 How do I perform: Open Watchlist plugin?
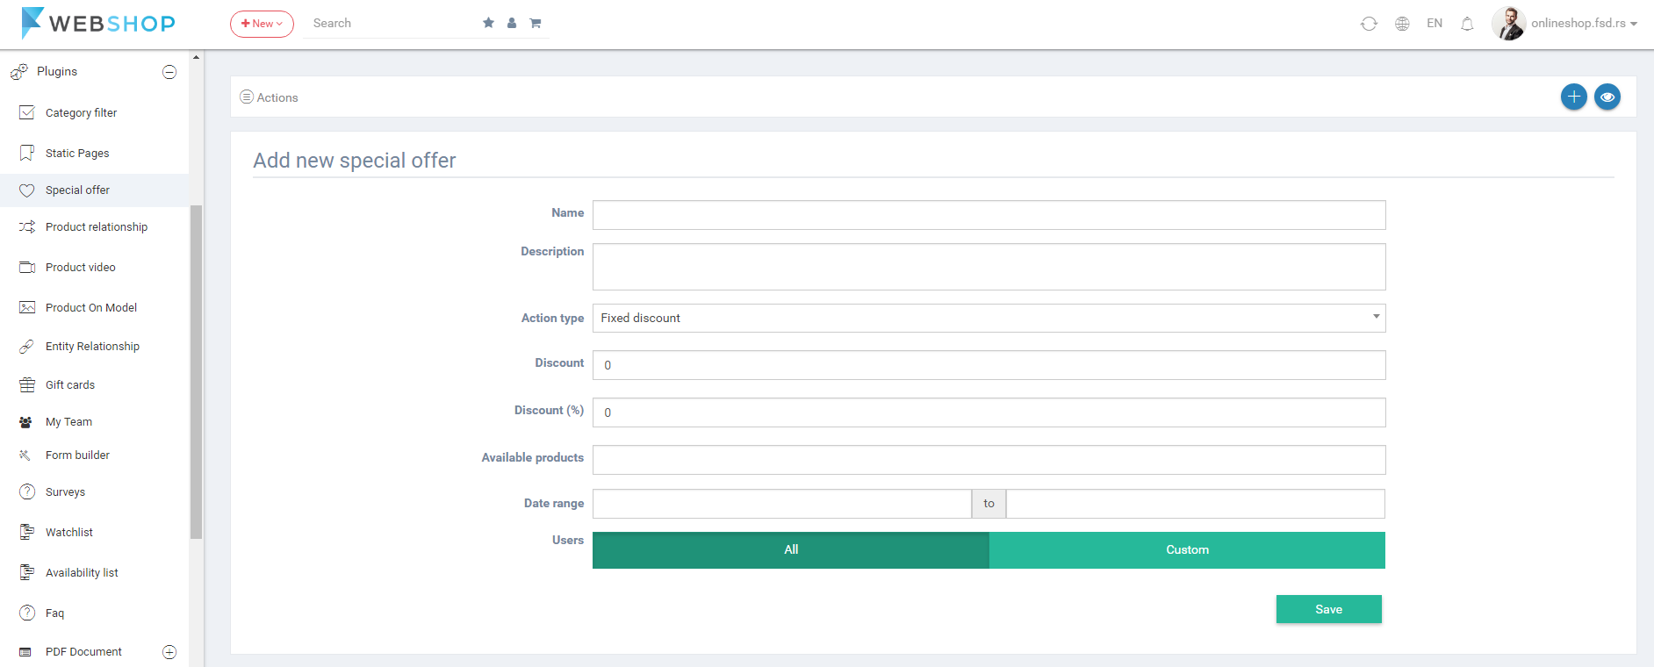tap(69, 532)
